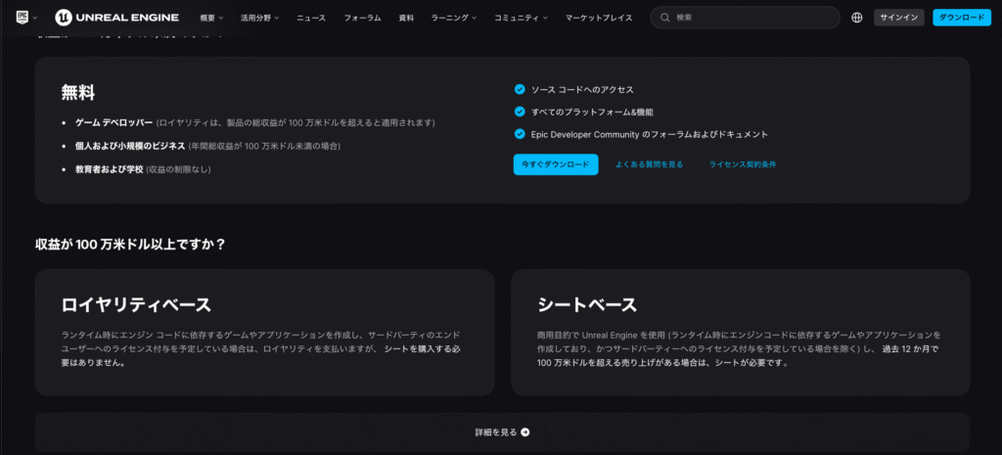Screen dimensions: 1002x455
Task: Click the globe language selector icon
Action: click(857, 18)
